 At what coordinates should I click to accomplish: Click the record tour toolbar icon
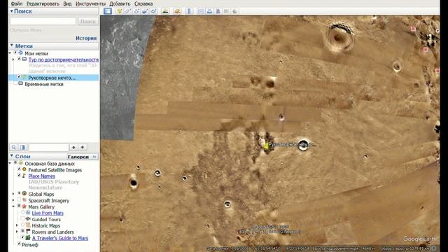tap(153, 11)
